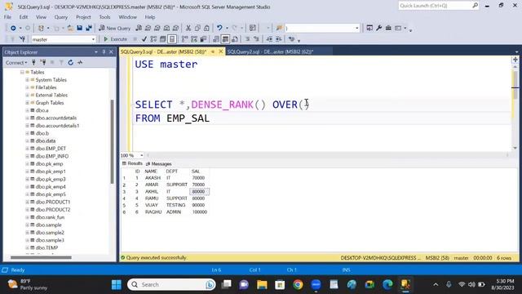Open the Query menu
The width and height of the screenshot is (522, 294).
pos(61,17)
